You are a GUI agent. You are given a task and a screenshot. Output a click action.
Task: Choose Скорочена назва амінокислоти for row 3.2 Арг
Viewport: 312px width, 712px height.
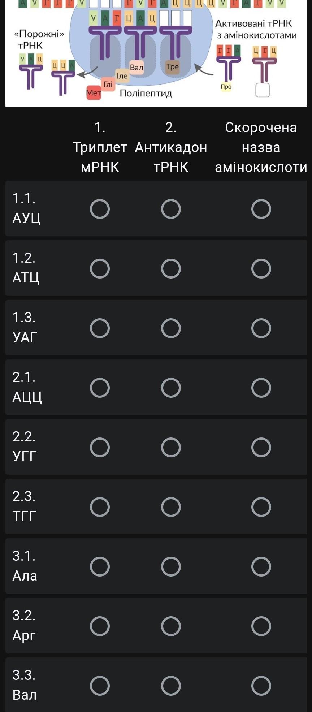point(261,626)
